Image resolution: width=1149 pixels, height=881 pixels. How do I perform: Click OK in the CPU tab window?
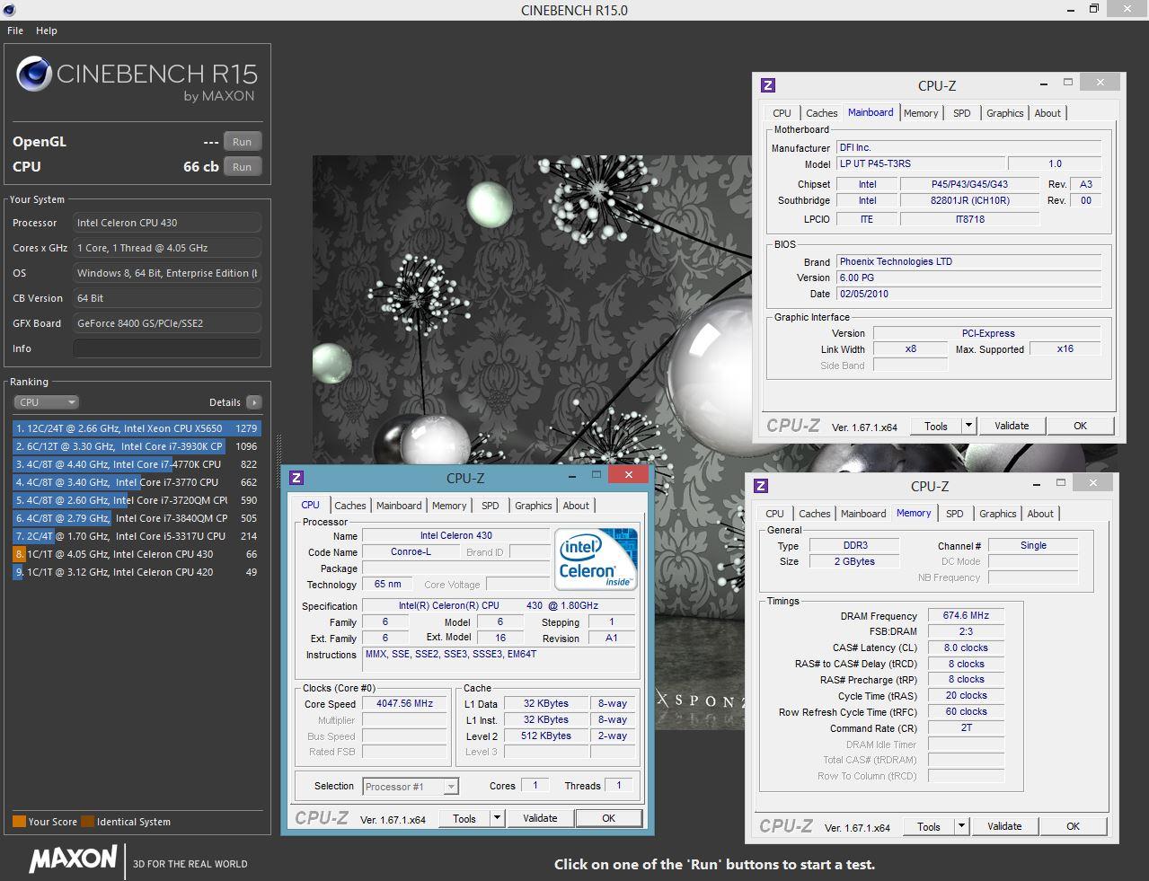[x=609, y=818]
